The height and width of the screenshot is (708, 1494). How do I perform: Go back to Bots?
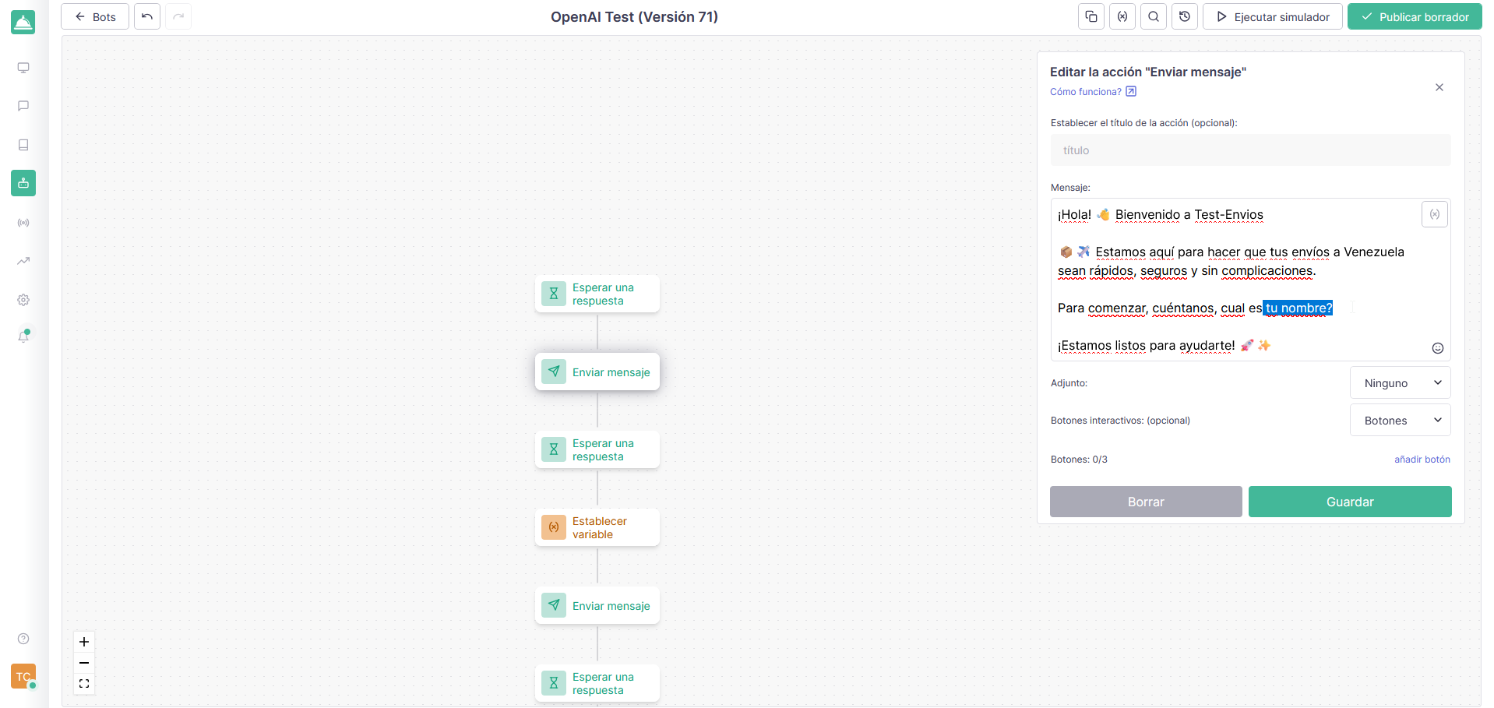coord(95,16)
